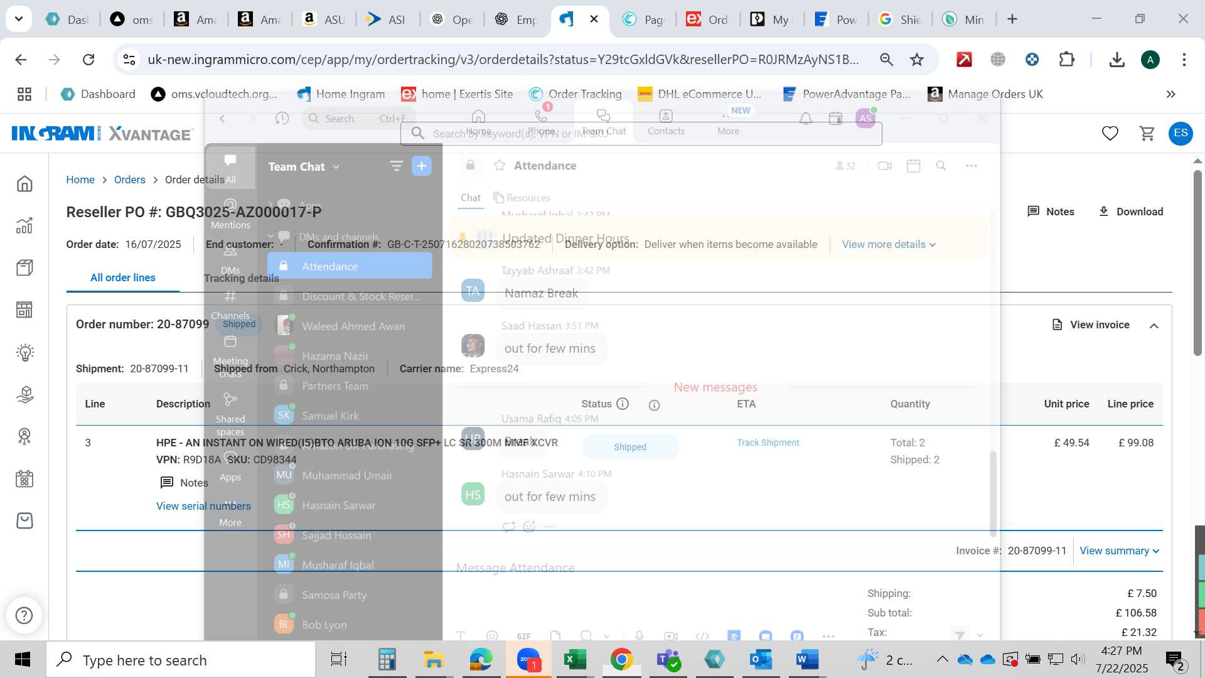The width and height of the screenshot is (1205, 678).
Task: Expand View more details
Action: (889, 244)
